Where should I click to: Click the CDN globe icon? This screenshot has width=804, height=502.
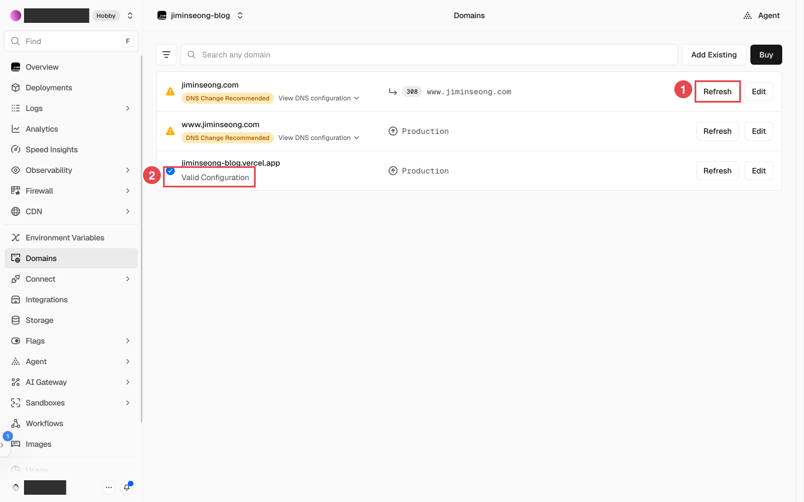[16, 211]
